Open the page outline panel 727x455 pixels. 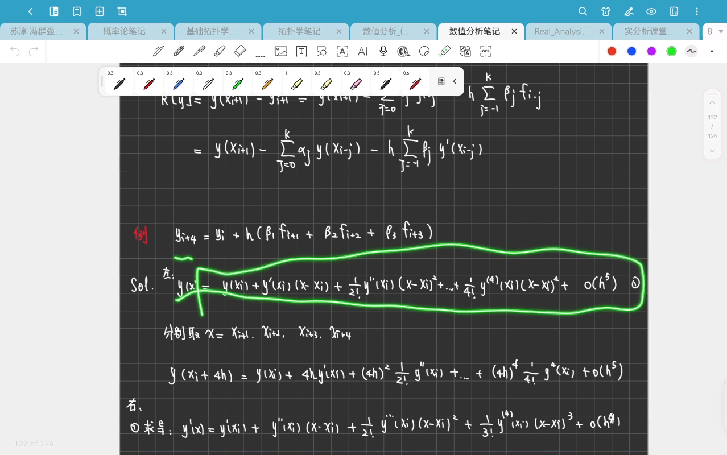coord(54,11)
